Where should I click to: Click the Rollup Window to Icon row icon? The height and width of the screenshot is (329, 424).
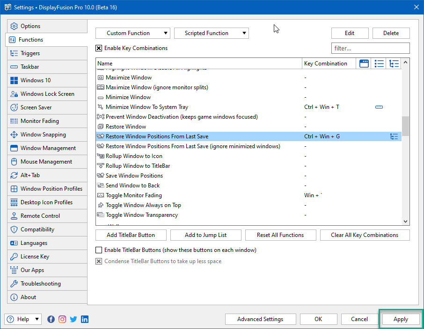click(100, 156)
